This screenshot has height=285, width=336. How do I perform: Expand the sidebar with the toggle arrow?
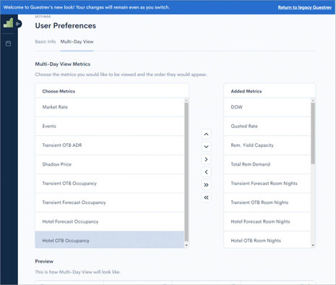[x=19, y=24]
